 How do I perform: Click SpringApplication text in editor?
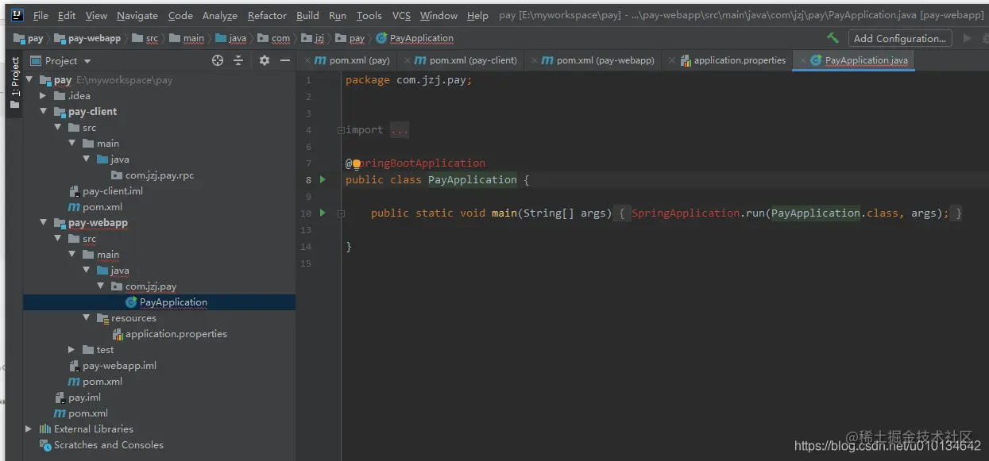point(686,213)
